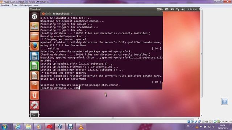Open the sound volume indicator in Ubuntu panel

click(x=183, y=9)
